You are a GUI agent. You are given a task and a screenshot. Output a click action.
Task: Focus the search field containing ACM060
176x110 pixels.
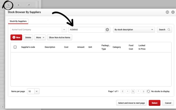tap(86, 29)
